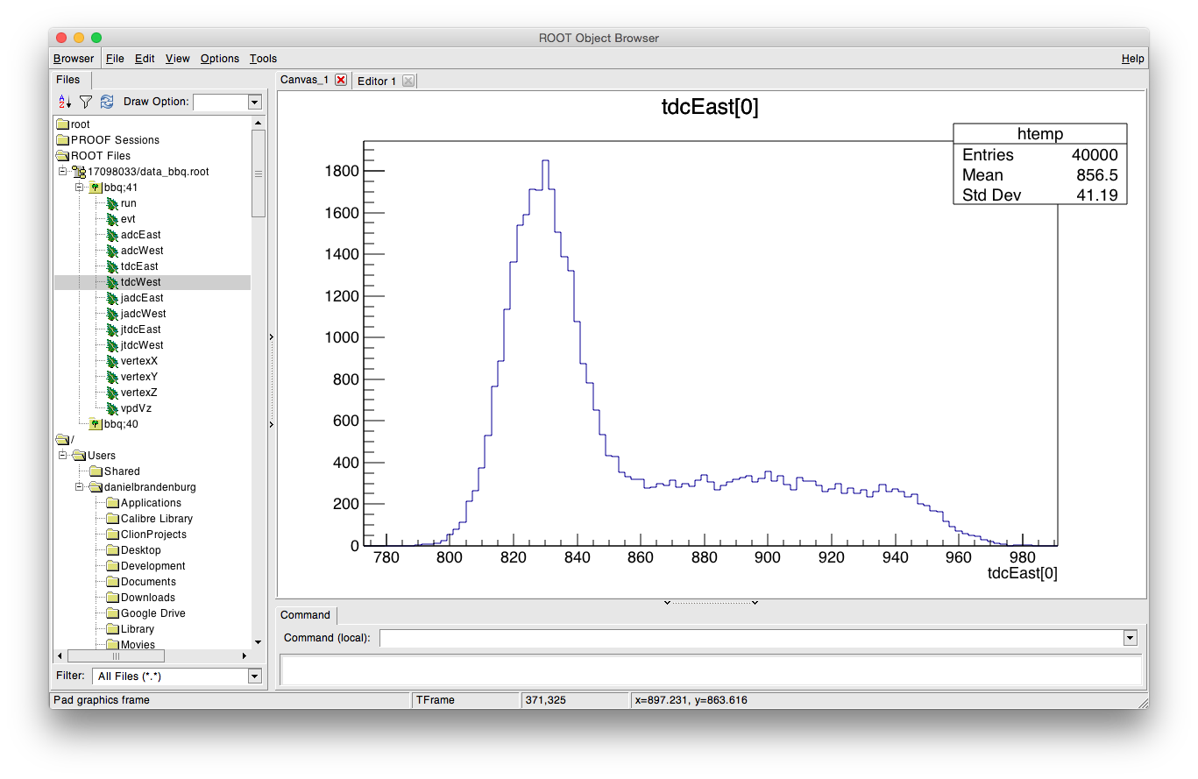Click the file tree horizontal scrollbar thumb
The width and height of the screenshot is (1198, 779).
click(114, 655)
